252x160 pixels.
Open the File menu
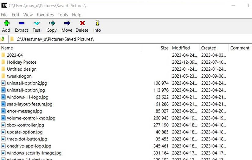click(x=4, y=15)
